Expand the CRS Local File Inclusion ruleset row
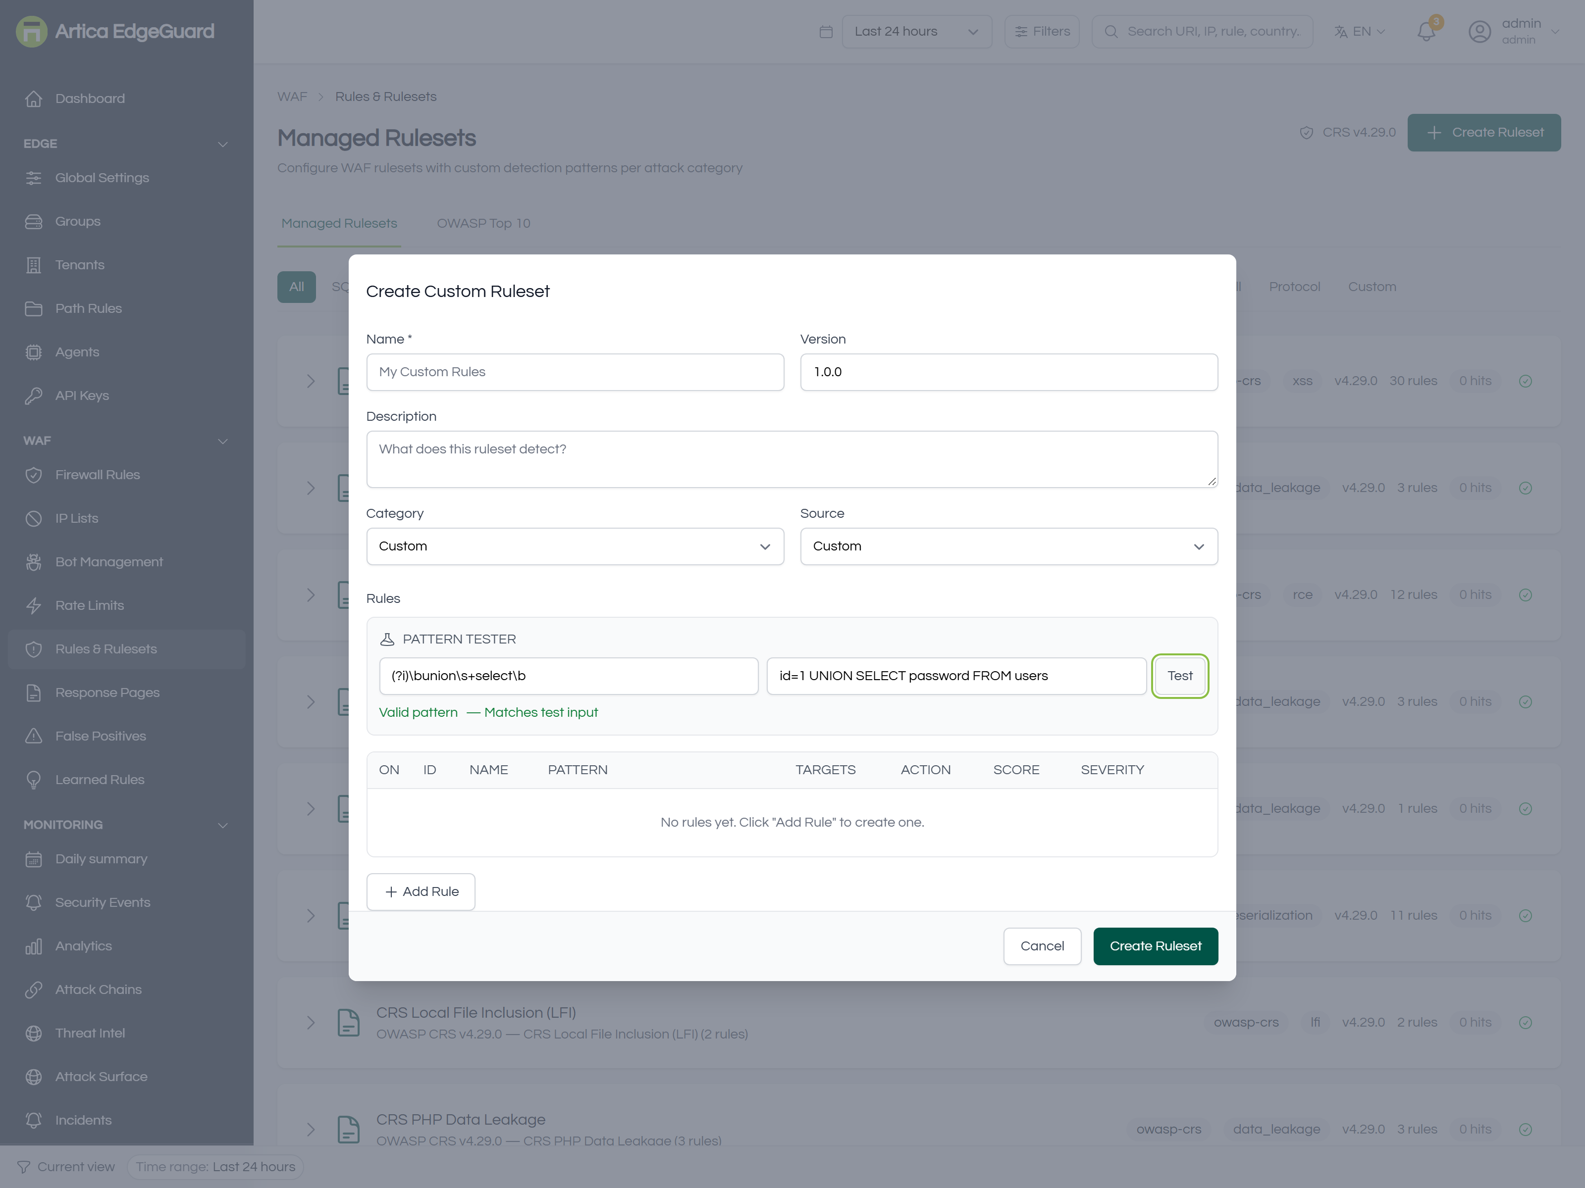Viewport: 1585px width, 1188px height. [311, 1023]
